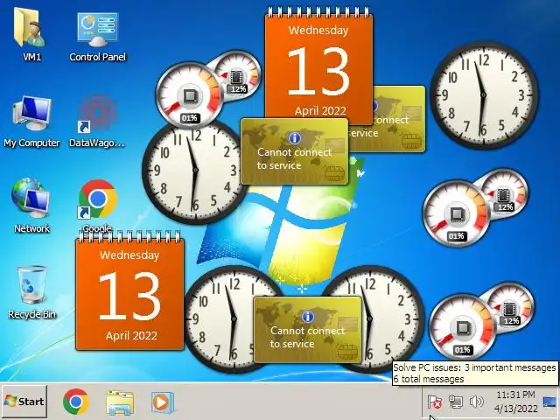The image size is (560, 420).
Task: Click the network status tray icon
Action: (x=456, y=402)
